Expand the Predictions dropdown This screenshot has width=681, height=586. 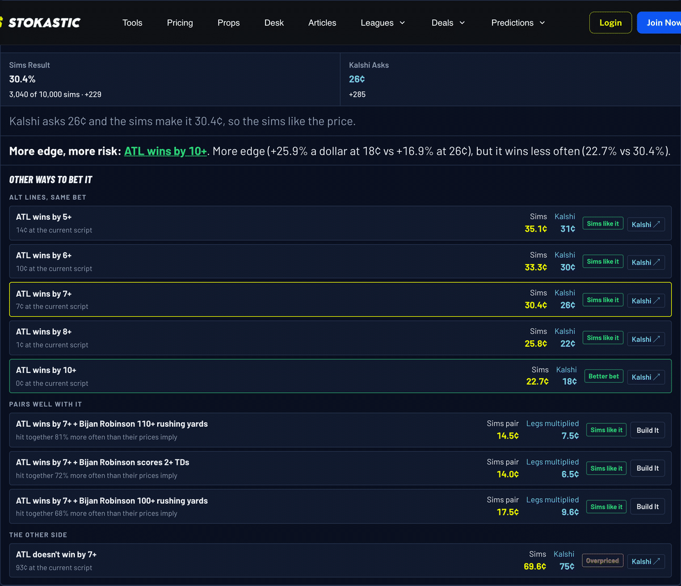point(518,23)
